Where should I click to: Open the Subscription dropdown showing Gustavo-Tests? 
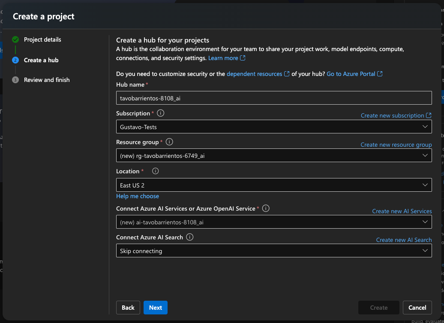pos(274,127)
